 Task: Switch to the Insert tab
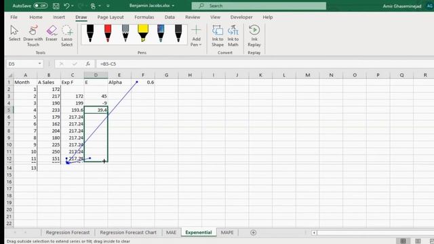tap(59, 17)
